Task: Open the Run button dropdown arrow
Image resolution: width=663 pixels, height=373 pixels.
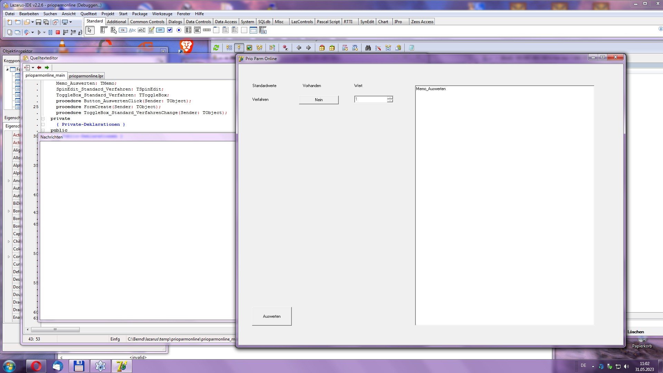Action: 44,32
